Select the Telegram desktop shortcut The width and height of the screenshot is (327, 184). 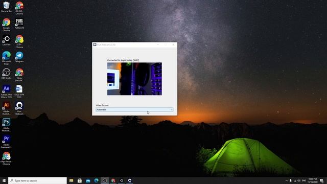(x=19, y=57)
